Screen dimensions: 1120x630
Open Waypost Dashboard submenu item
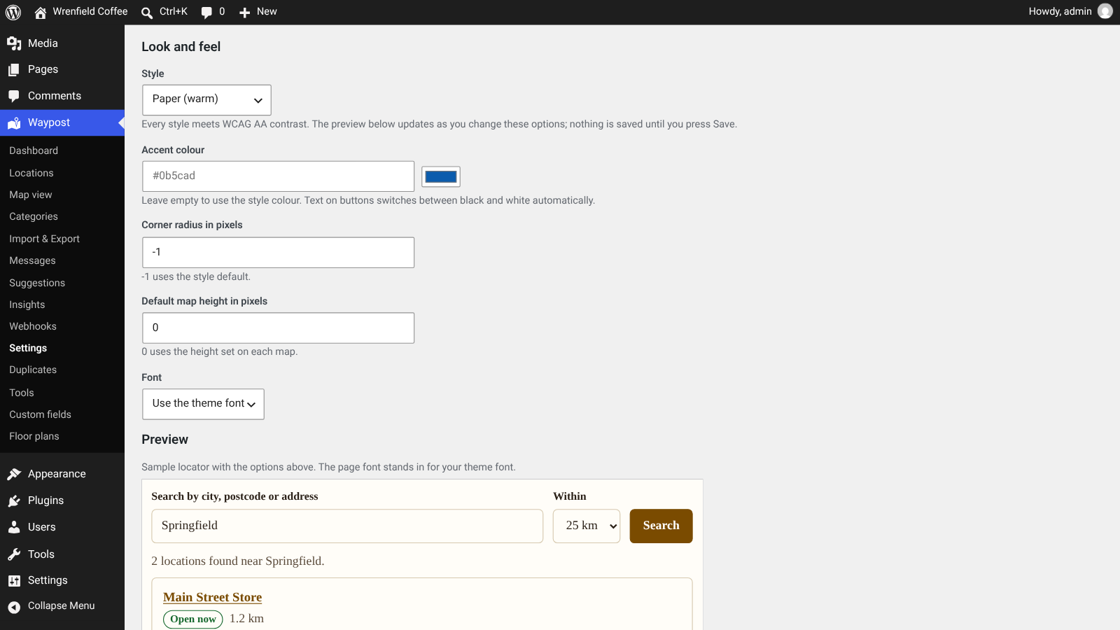click(x=34, y=150)
